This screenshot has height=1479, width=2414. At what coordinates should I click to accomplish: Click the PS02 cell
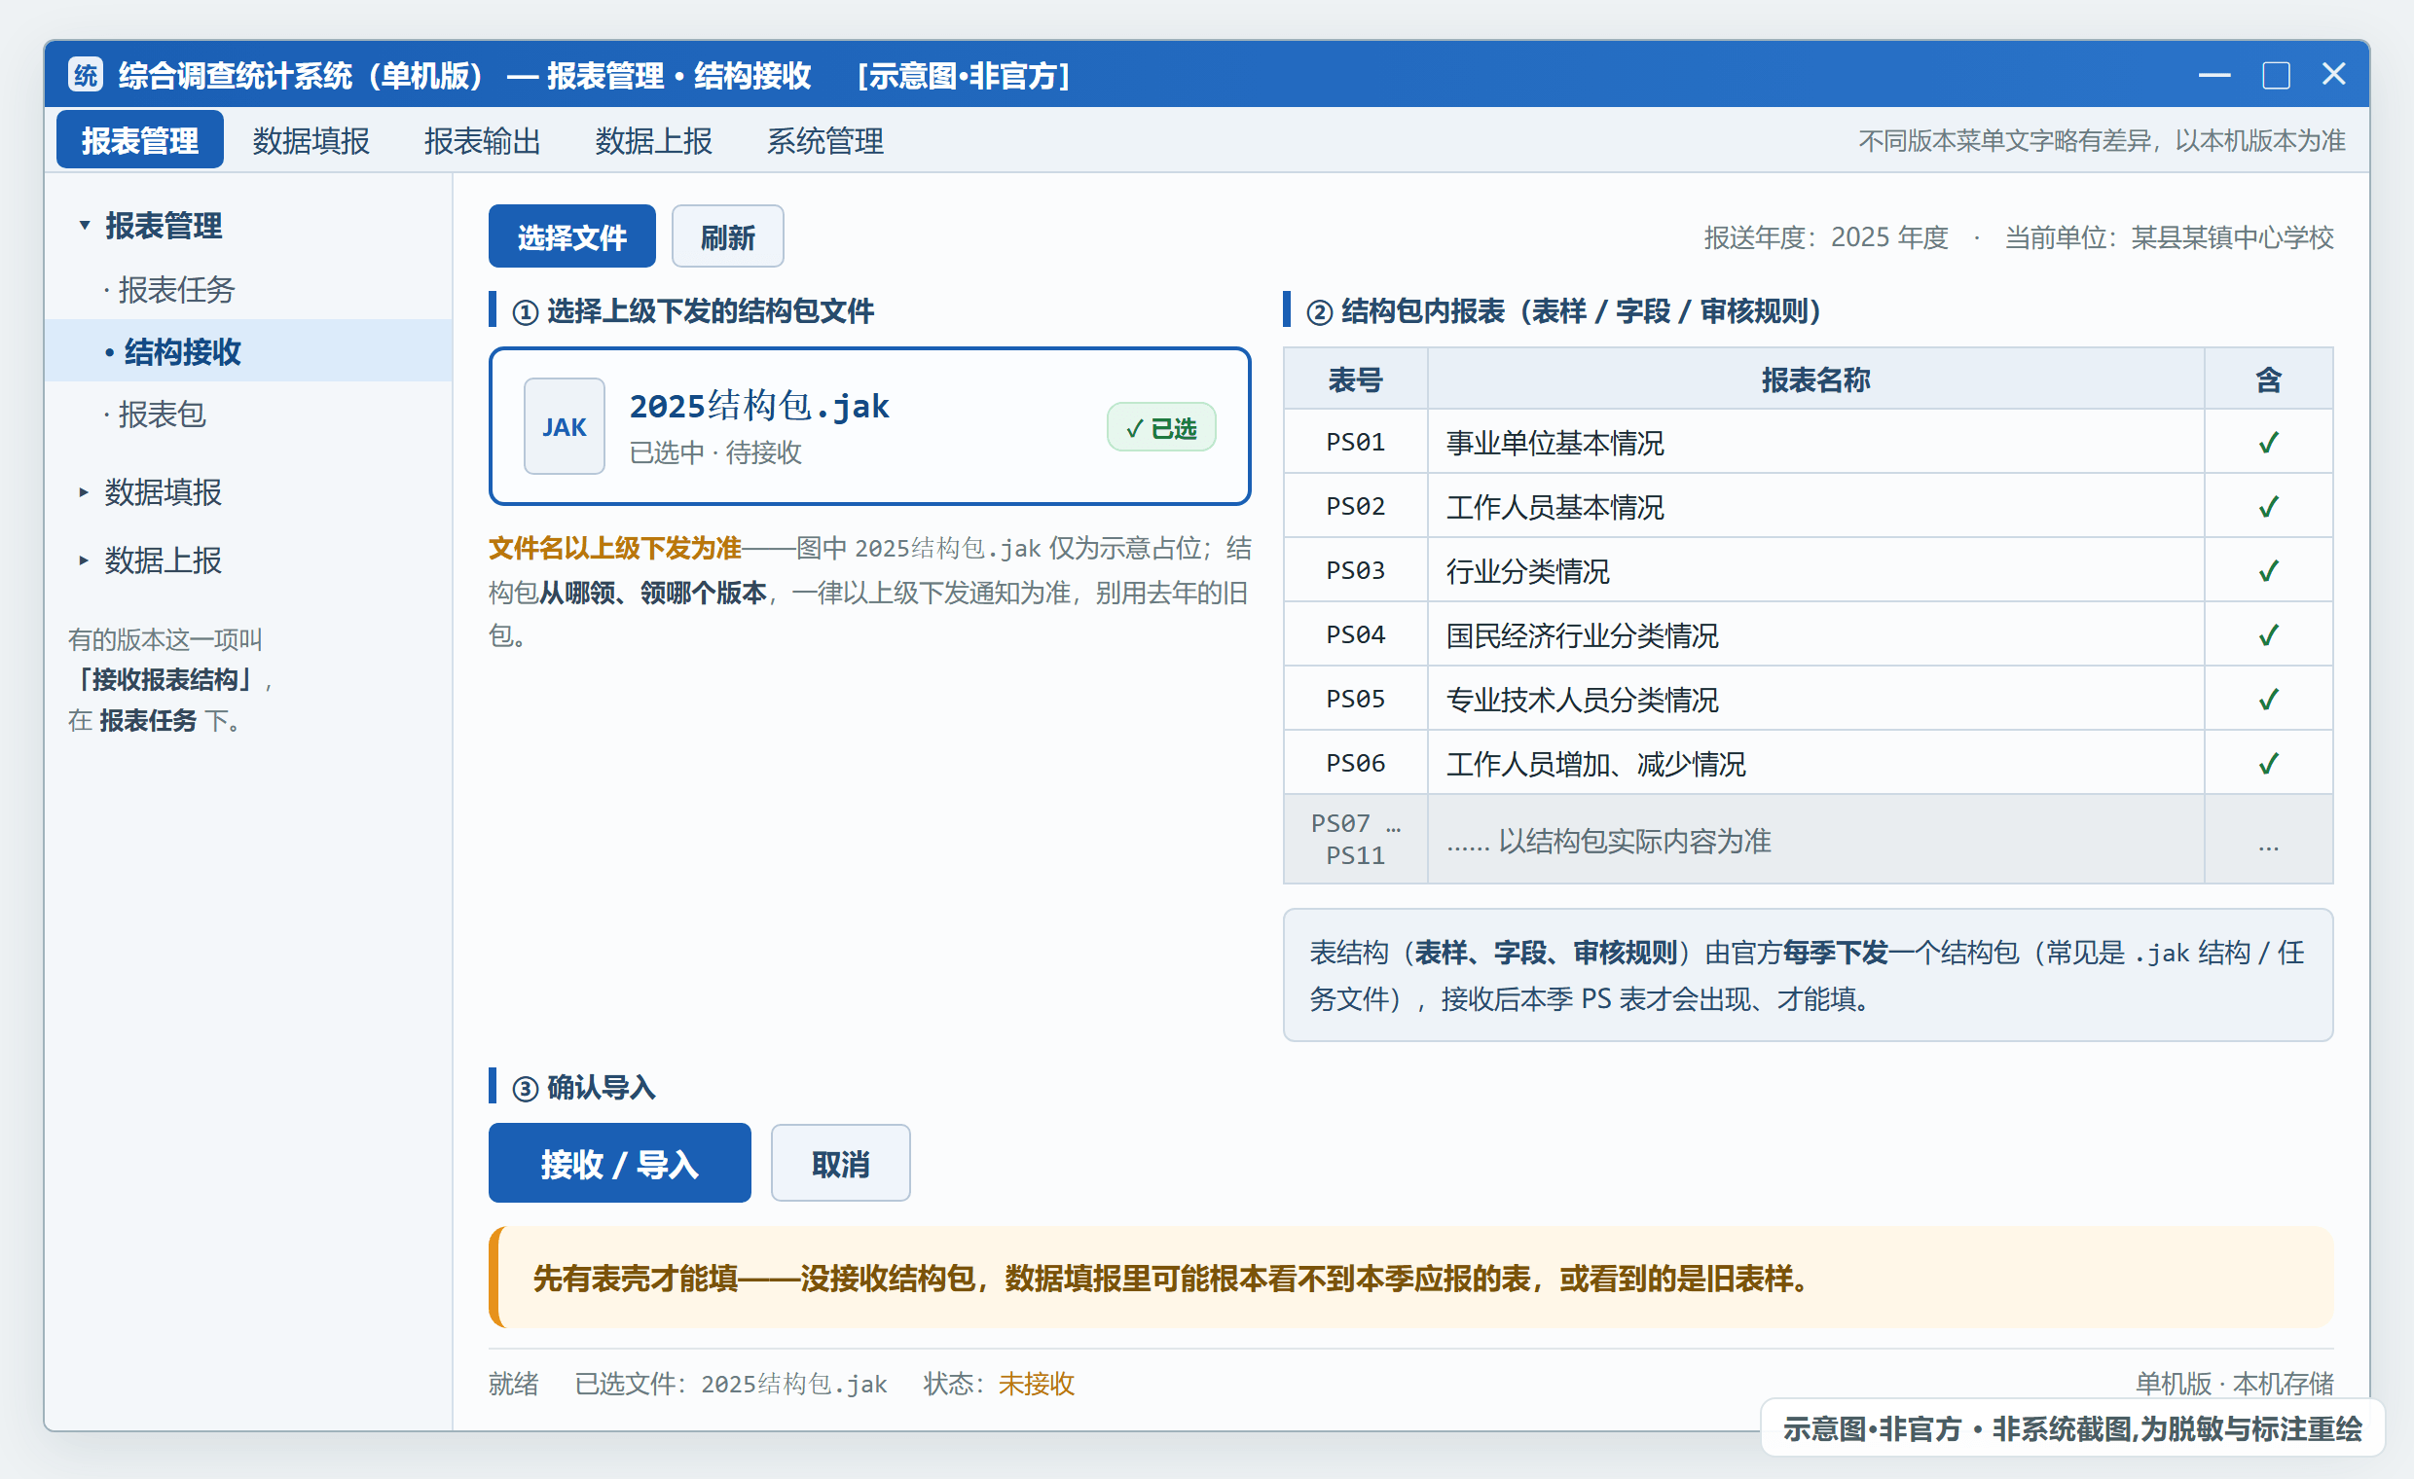click(x=1356, y=506)
